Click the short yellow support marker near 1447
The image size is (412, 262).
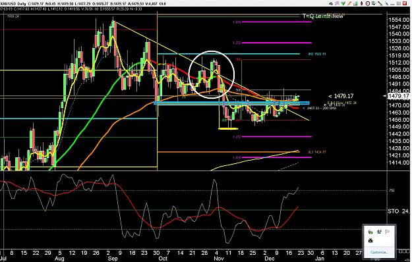click(x=228, y=129)
